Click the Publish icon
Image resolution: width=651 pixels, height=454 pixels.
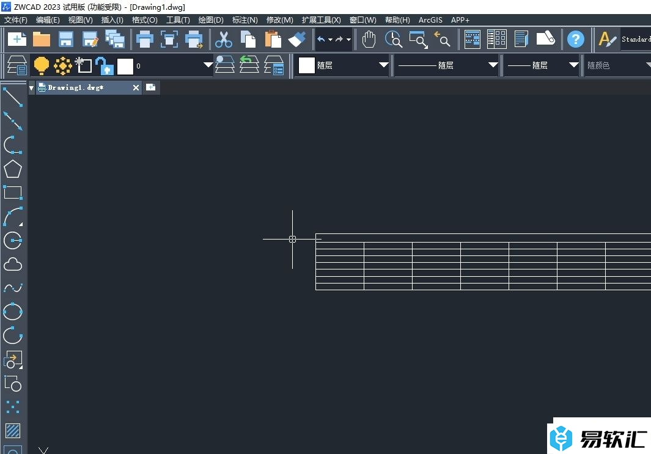click(x=194, y=40)
